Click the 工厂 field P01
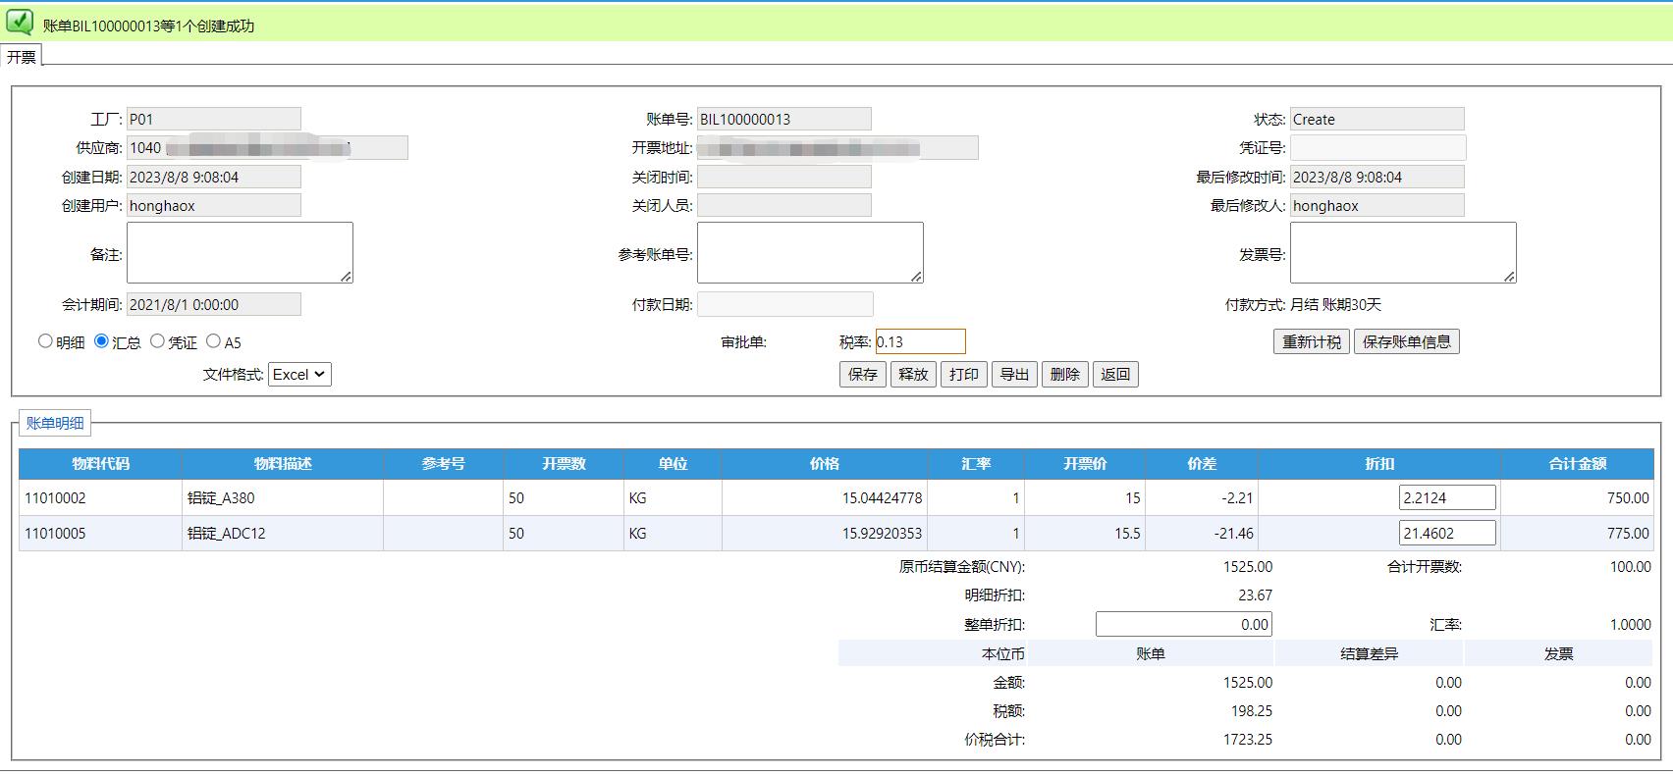1673x776 pixels. click(213, 119)
